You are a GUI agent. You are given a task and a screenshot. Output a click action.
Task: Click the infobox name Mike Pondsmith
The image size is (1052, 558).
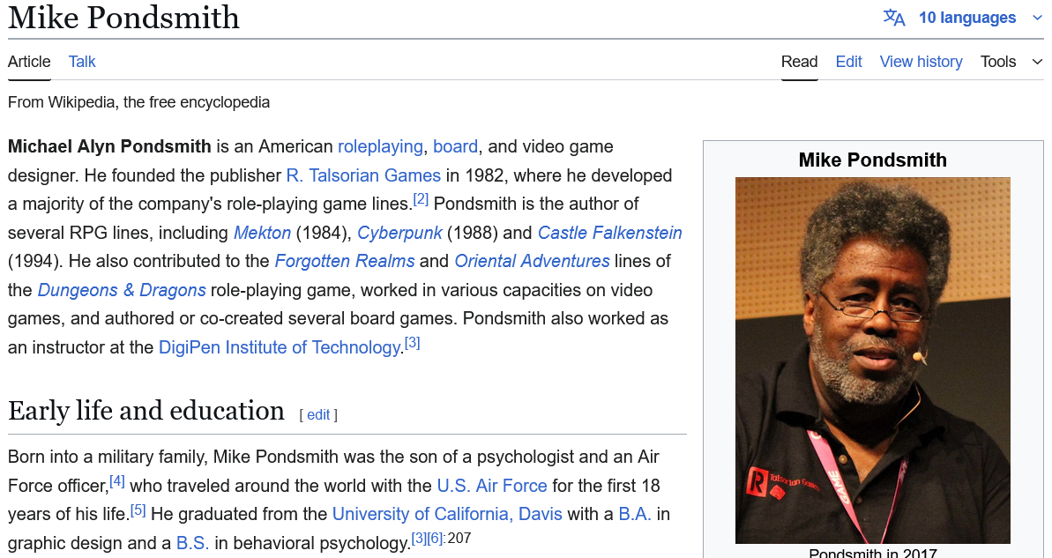(872, 160)
